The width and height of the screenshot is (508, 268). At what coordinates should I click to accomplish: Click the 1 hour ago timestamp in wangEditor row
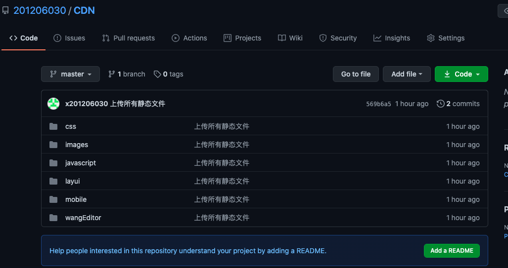[463, 218]
